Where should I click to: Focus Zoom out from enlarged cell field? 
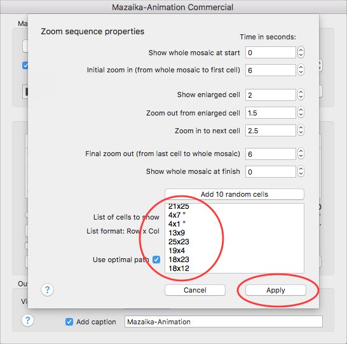(x=271, y=113)
